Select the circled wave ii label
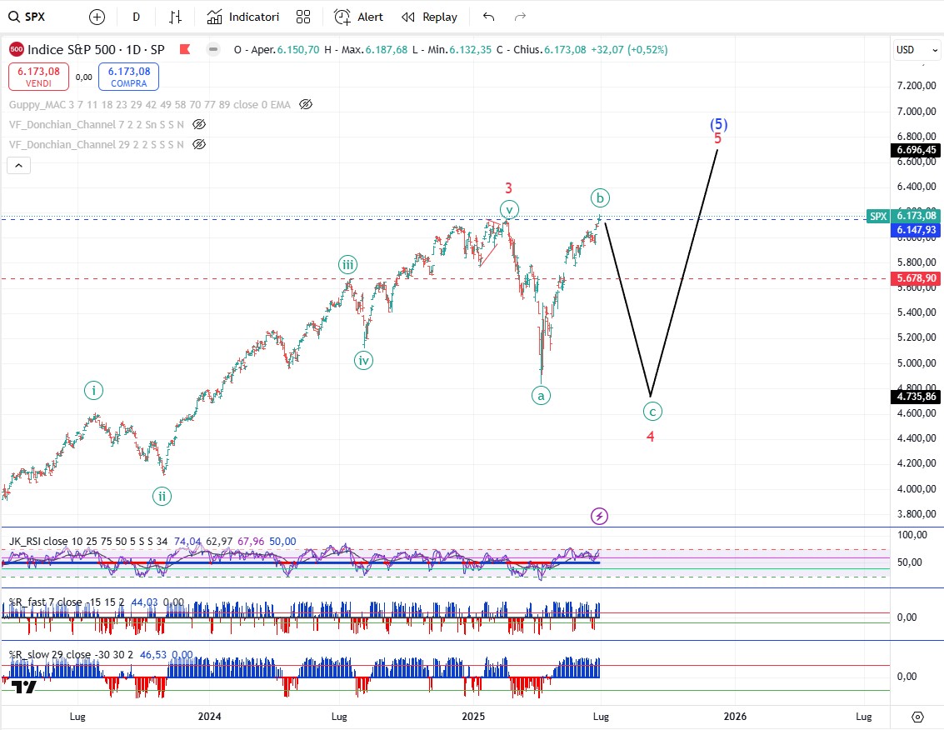Image resolution: width=944 pixels, height=730 pixels. [162, 497]
